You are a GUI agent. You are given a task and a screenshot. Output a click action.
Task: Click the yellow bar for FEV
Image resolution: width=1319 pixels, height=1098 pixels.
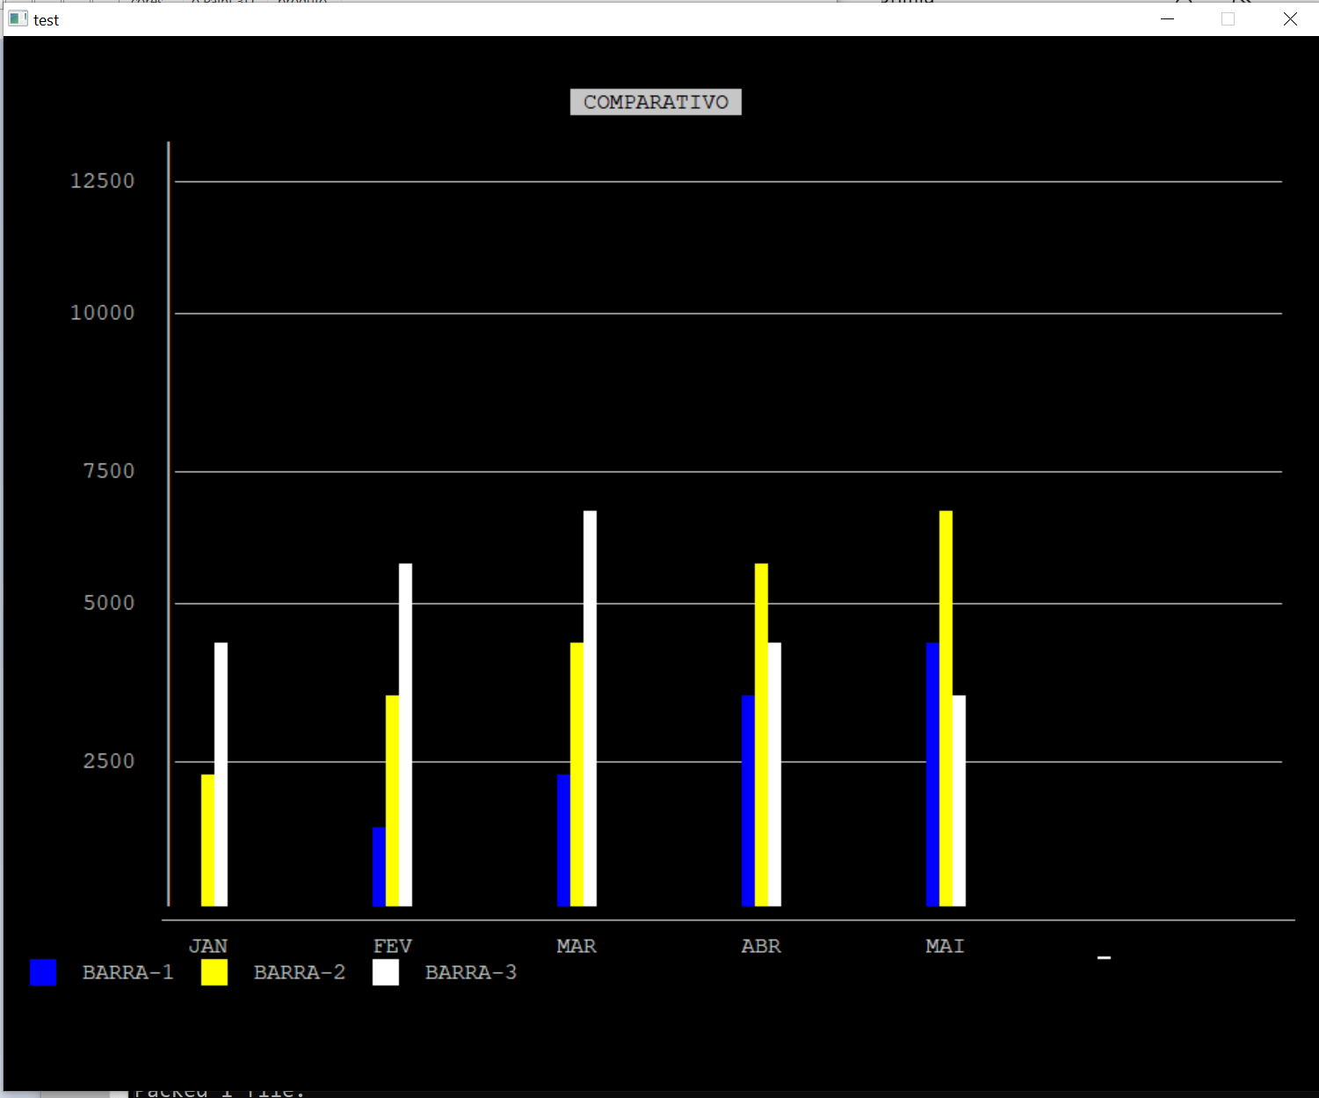pos(392,801)
